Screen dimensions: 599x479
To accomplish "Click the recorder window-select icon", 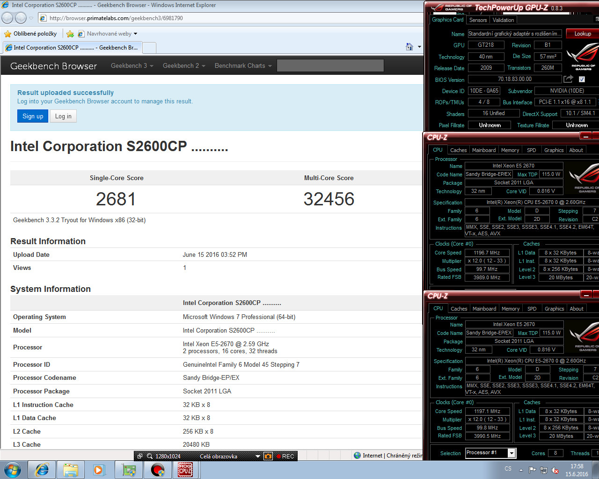I will [139, 456].
